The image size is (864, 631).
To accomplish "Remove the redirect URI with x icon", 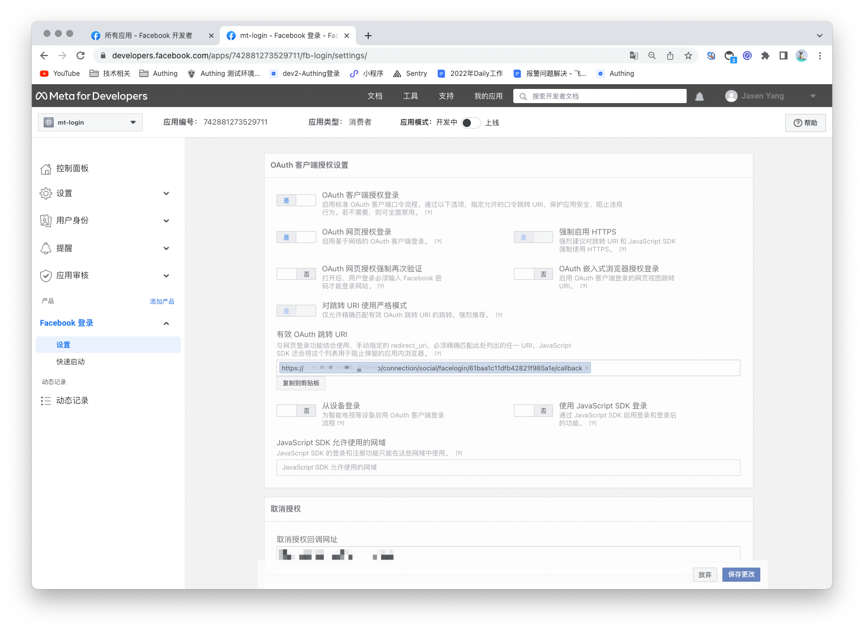I will pos(587,368).
